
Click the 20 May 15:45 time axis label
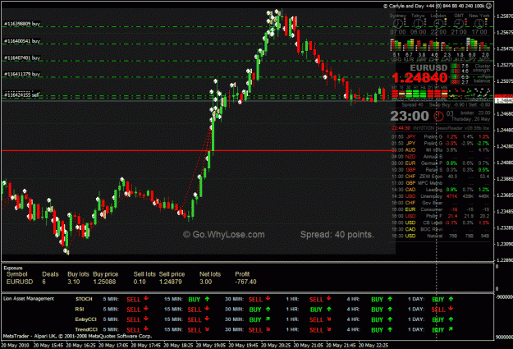[48, 345]
